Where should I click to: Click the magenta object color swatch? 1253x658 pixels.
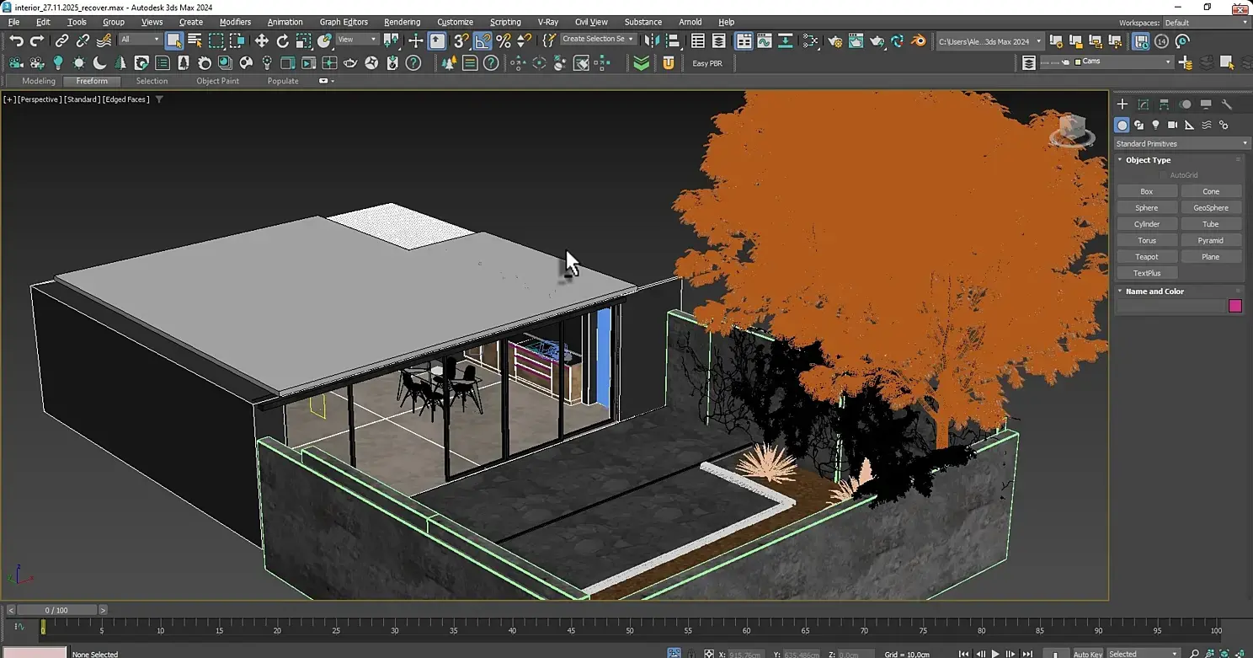[x=1234, y=306]
